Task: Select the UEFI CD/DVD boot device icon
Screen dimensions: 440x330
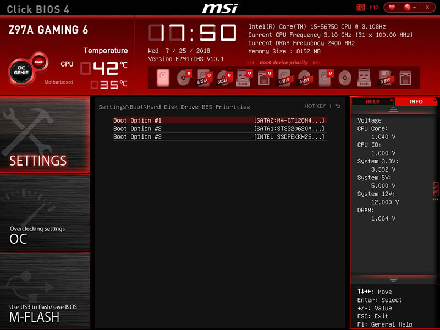Action: [184, 78]
